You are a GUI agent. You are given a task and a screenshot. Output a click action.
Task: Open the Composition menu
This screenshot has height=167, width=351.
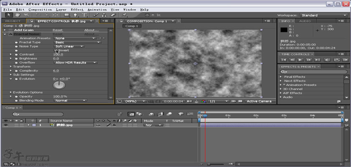pyautogui.click(x=40, y=10)
